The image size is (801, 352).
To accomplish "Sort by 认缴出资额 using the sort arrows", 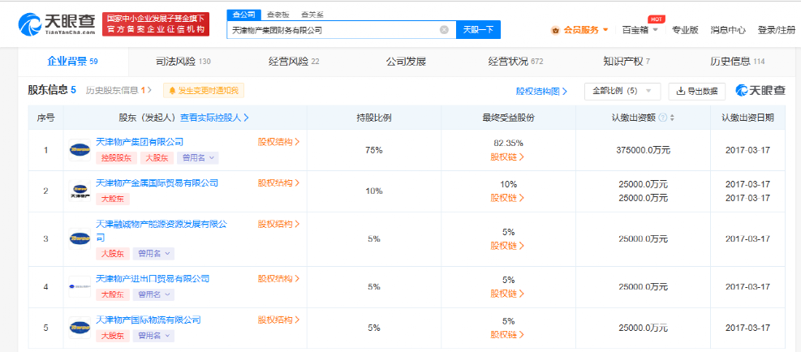I will [672, 118].
